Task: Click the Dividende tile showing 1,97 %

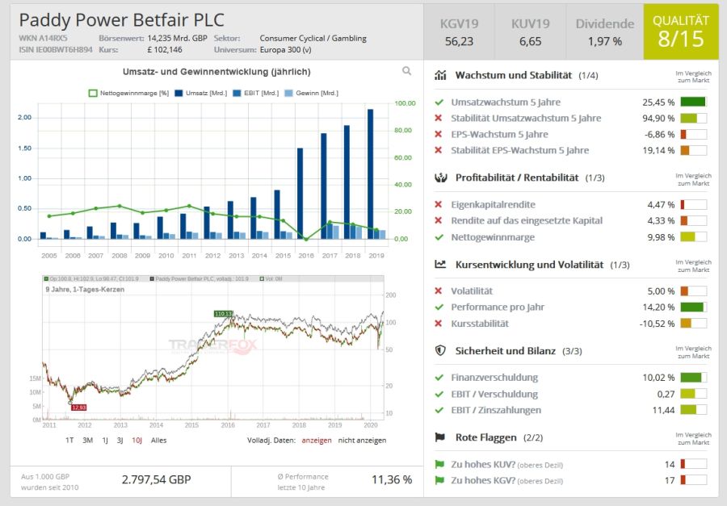Action: pos(604,32)
